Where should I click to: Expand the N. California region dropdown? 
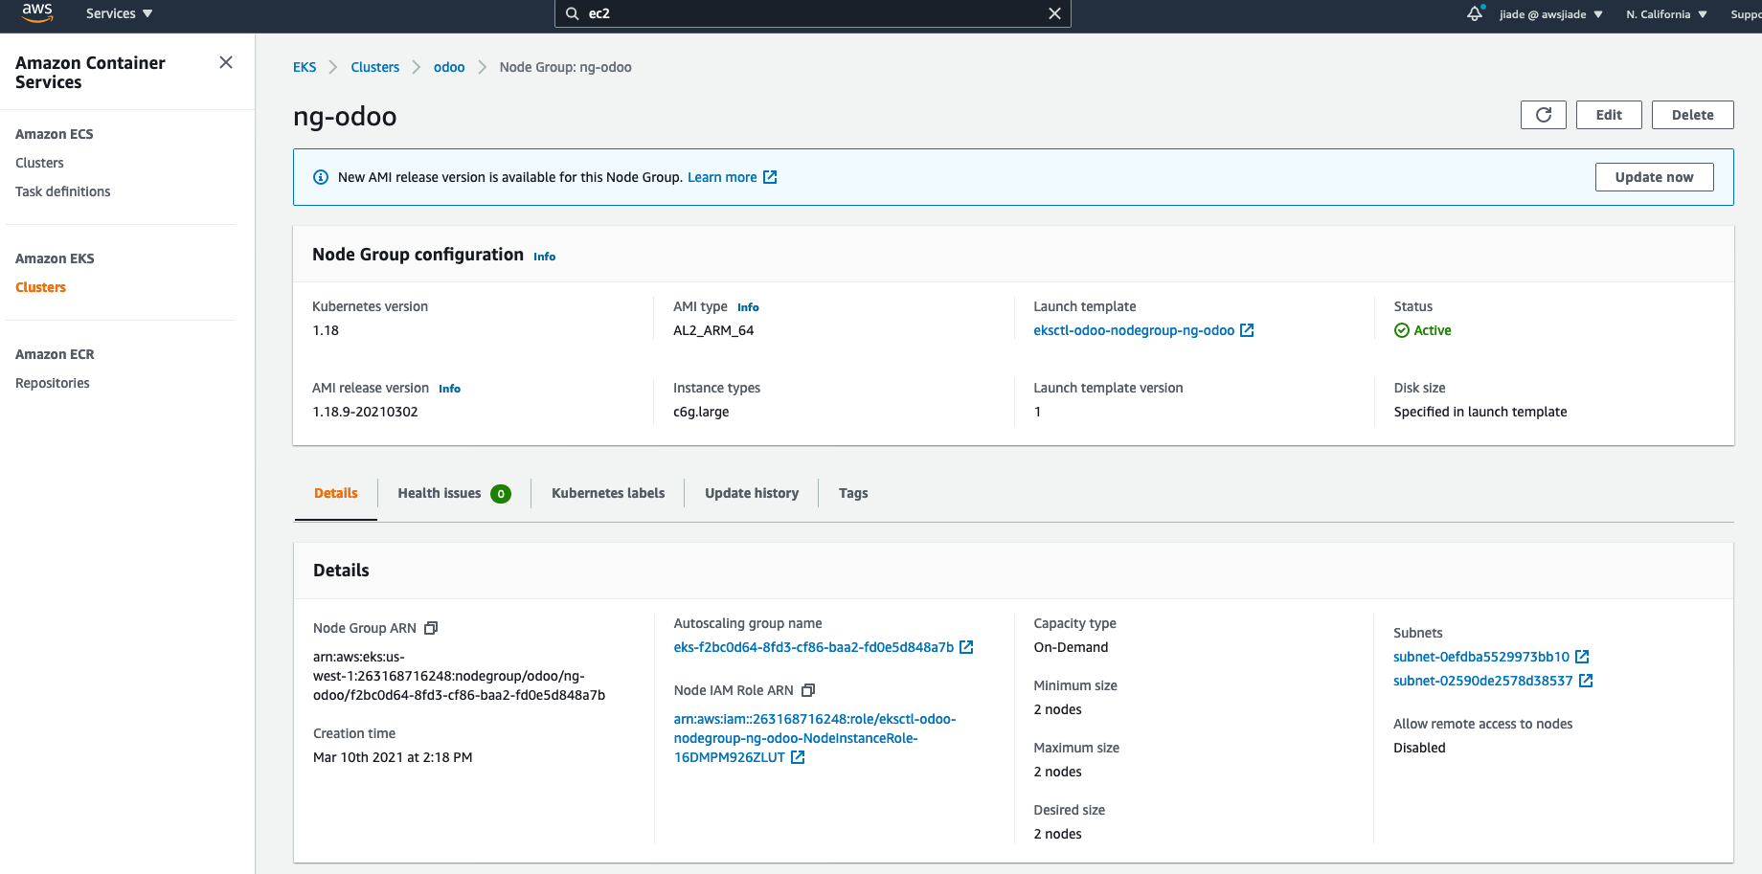click(x=1666, y=14)
